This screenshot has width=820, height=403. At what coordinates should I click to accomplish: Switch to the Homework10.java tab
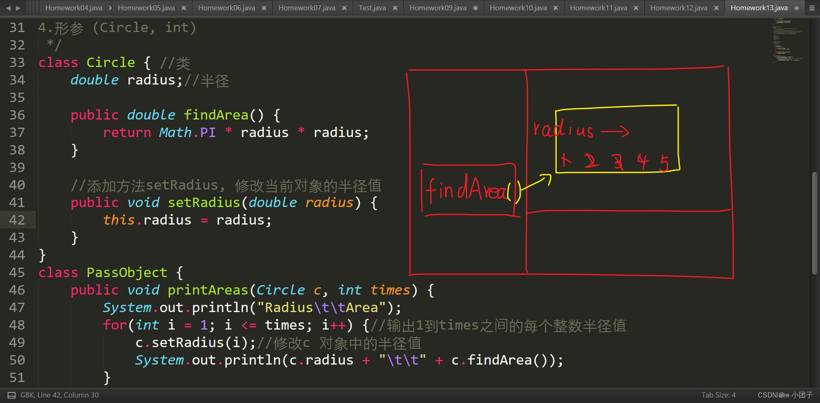[518, 8]
